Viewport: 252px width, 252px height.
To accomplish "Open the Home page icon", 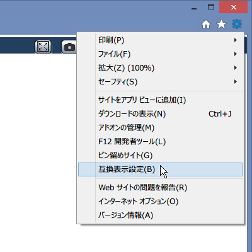I will [206, 25].
